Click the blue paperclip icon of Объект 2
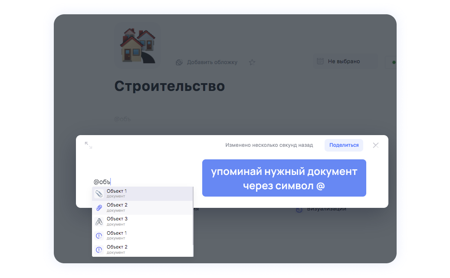 (99, 208)
